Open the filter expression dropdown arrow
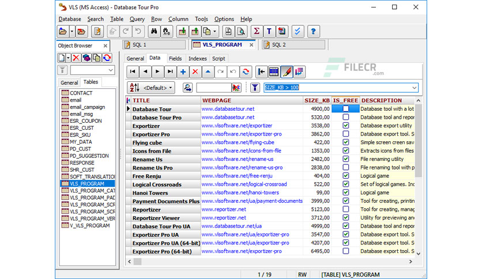This screenshot has height=279, width=482. click(414, 88)
